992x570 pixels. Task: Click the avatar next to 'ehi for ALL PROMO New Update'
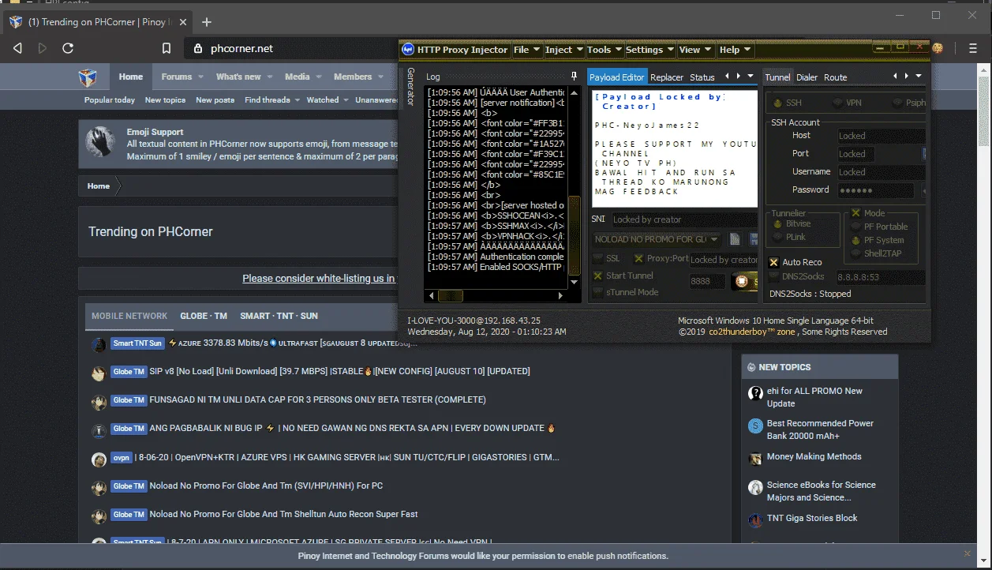click(x=755, y=392)
